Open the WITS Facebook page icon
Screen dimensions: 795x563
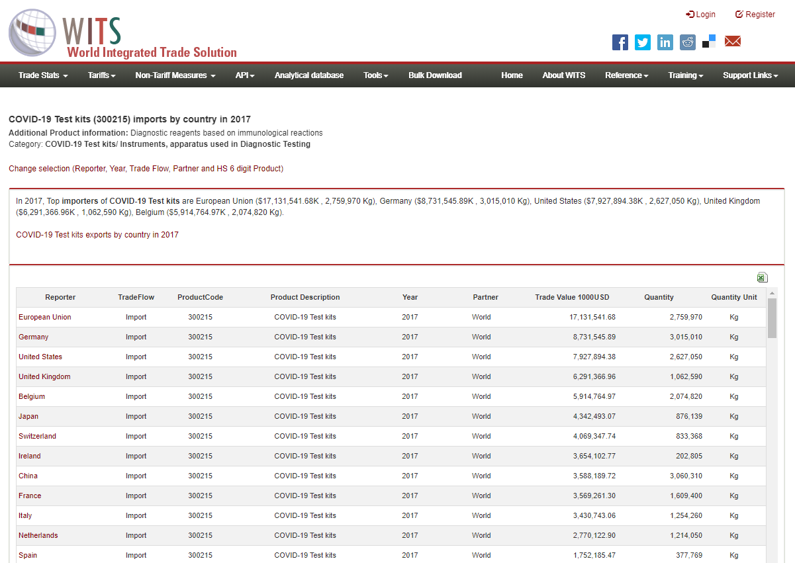coord(620,42)
